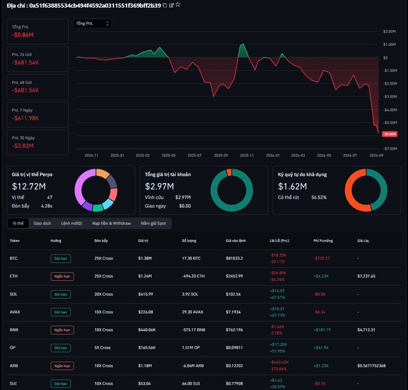This screenshot has width=408, height=390.
Task: Click the SUI Dài hạn badge
Action: pyautogui.click(x=61, y=384)
